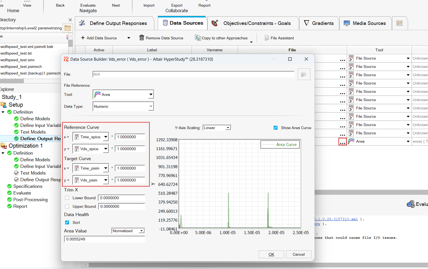Click the green check icon beside Post-Processing
Image resolution: width=428 pixels, height=269 pixels.
(9, 199)
